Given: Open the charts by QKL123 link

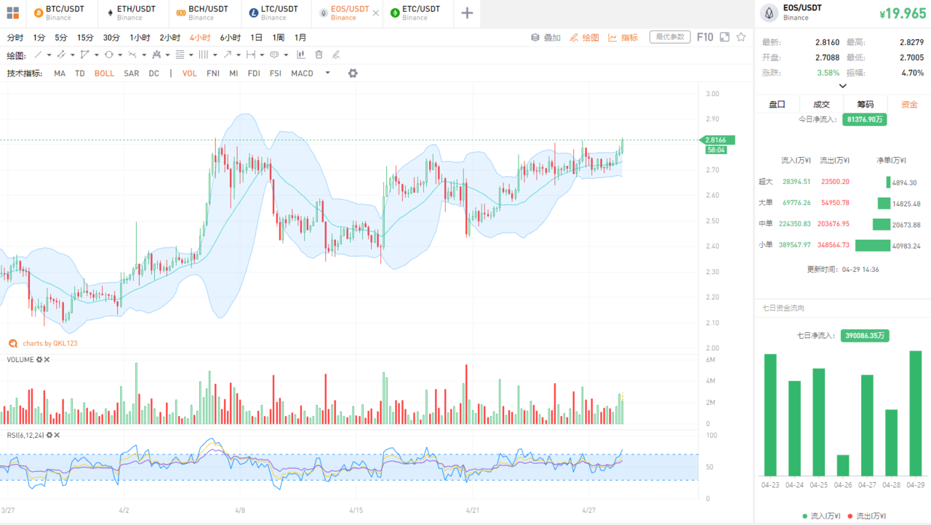Looking at the screenshot, I should [x=44, y=343].
